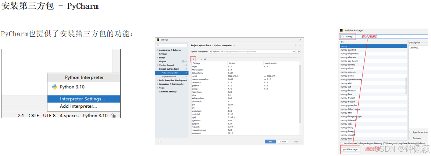The height and width of the screenshot is (156, 431).
Task: Click the Latest version column header
Action: pos(281,63)
